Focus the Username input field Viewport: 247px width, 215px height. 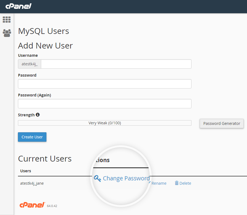(116, 64)
